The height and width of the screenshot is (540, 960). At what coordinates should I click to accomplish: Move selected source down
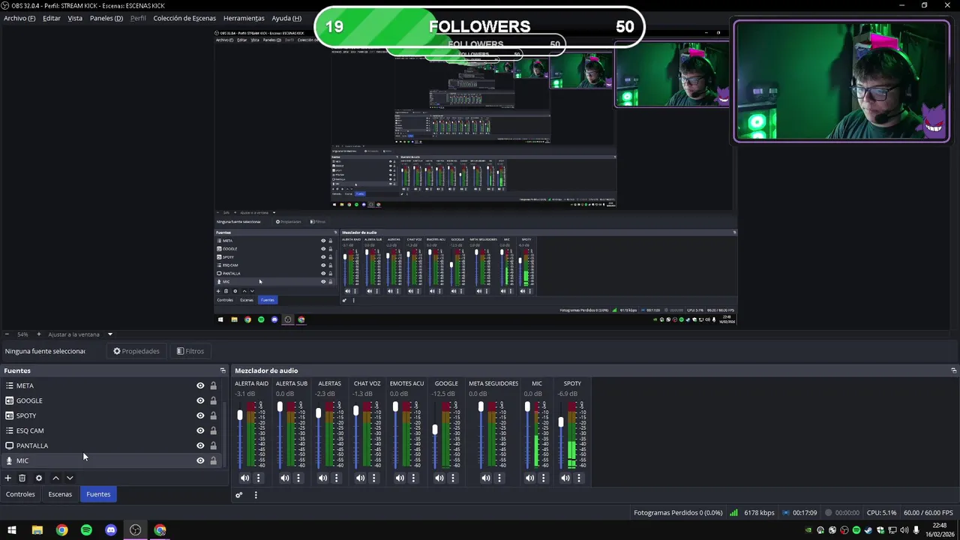70,478
